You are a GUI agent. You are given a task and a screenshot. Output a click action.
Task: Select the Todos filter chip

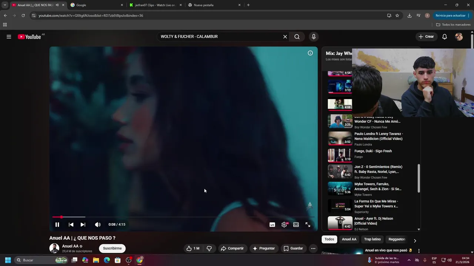pos(329,239)
